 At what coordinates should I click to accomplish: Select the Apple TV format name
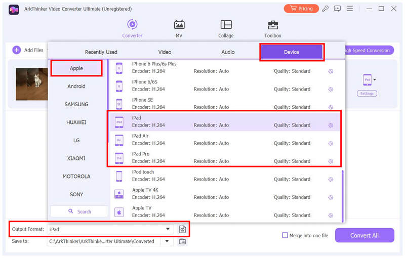pos(142,208)
